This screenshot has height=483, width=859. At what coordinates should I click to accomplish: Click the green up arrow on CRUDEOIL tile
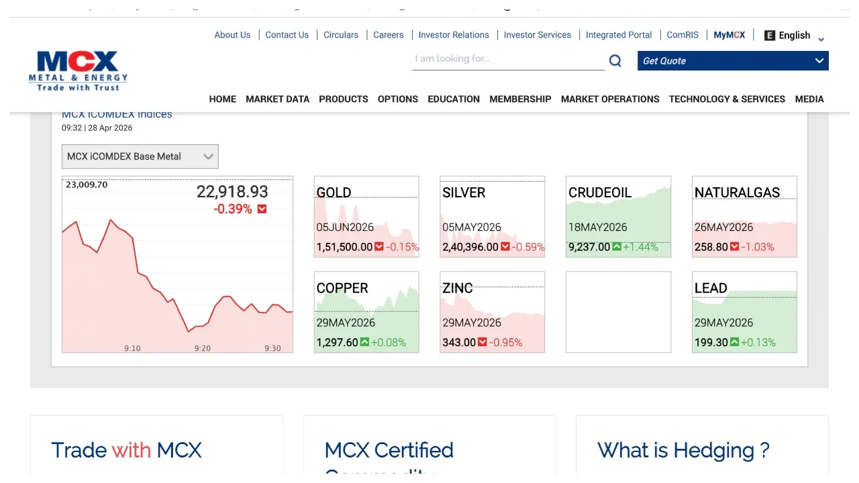[x=616, y=248]
